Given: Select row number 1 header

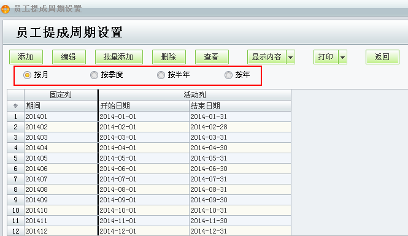Looking at the screenshot, I should click(x=15, y=116).
